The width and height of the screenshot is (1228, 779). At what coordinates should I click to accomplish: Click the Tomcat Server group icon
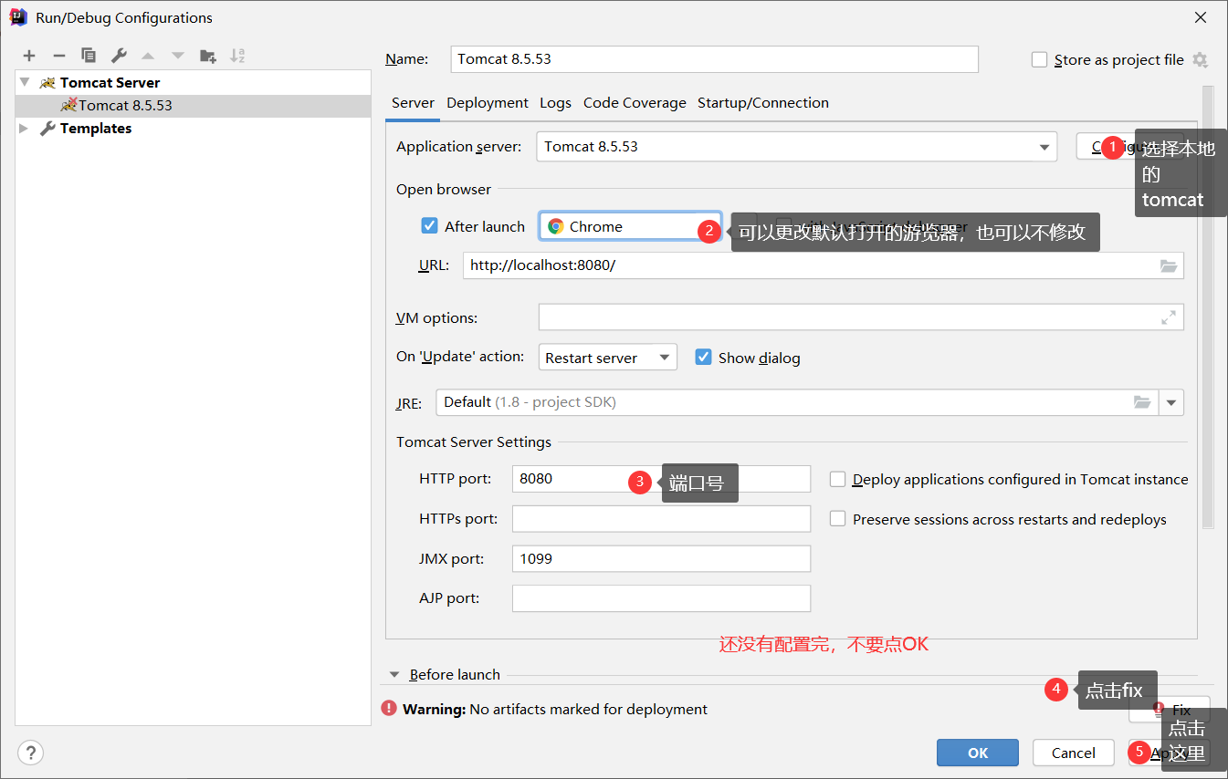click(x=47, y=82)
